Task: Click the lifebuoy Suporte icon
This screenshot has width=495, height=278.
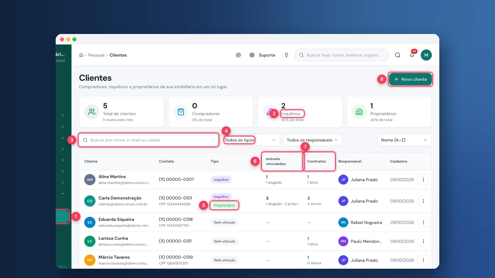Action: (x=252, y=55)
